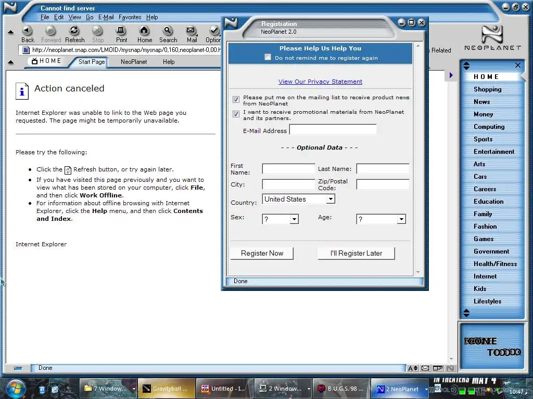Select the Entertainment channel
Viewport: 533px width, 399px height.
point(493,152)
